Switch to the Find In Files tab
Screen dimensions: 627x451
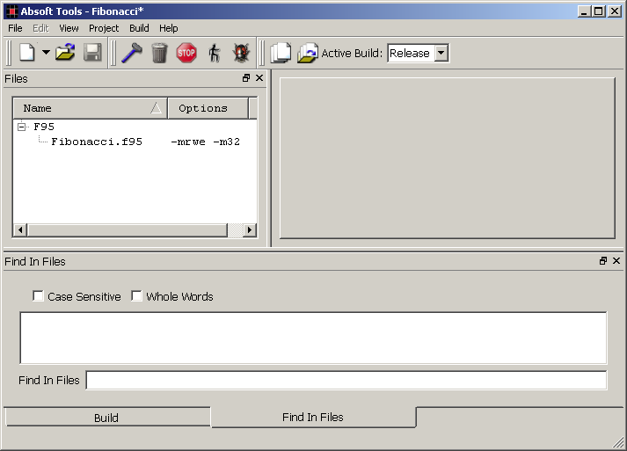pos(313,417)
